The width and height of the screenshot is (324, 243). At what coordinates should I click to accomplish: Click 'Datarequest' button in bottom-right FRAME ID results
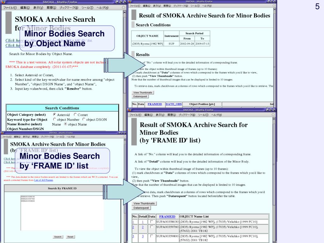tap(141, 208)
